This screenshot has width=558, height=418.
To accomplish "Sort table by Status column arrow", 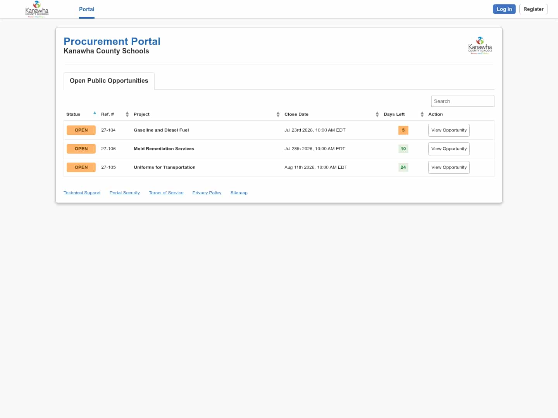I will point(95,113).
